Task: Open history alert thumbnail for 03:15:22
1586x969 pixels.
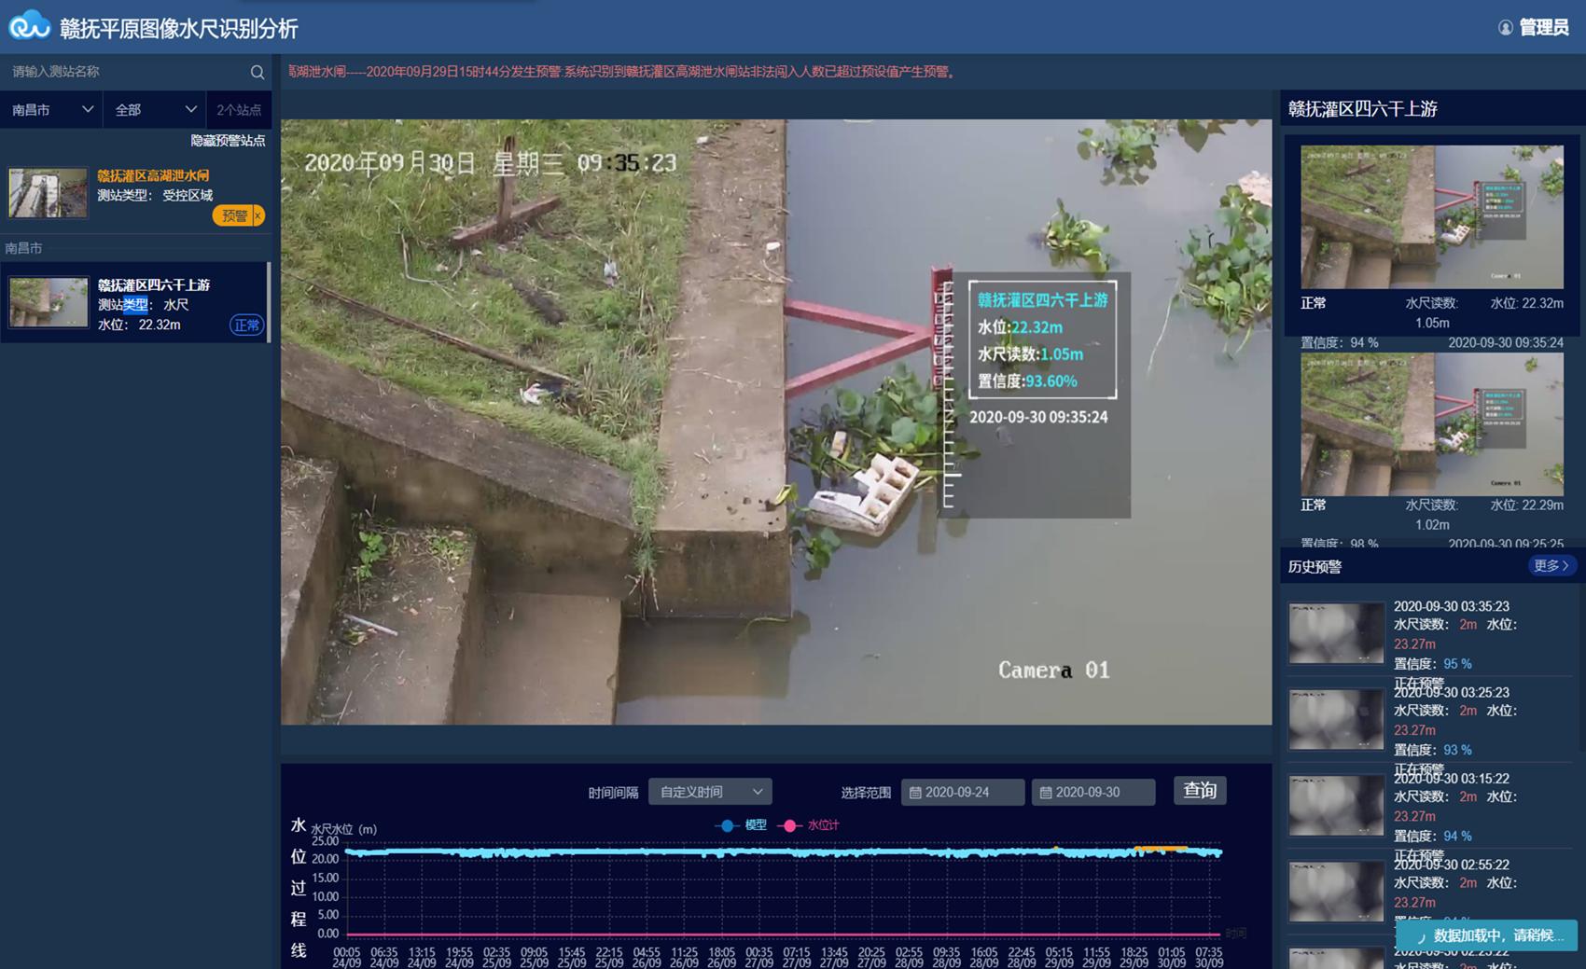Action: tap(1336, 805)
